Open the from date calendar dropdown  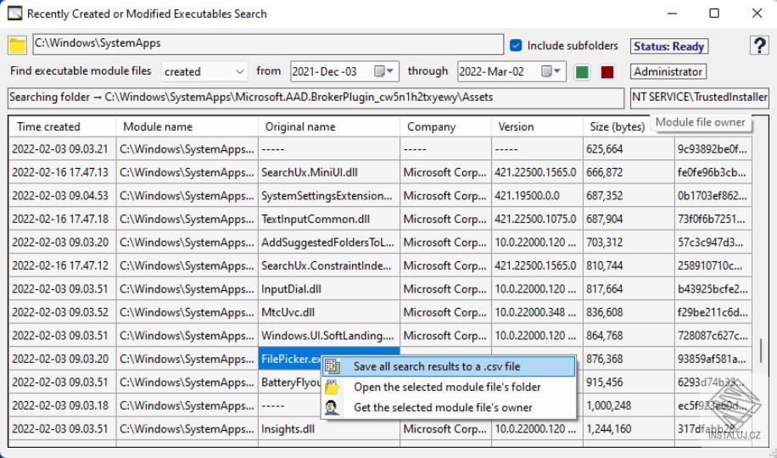(384, 71)
